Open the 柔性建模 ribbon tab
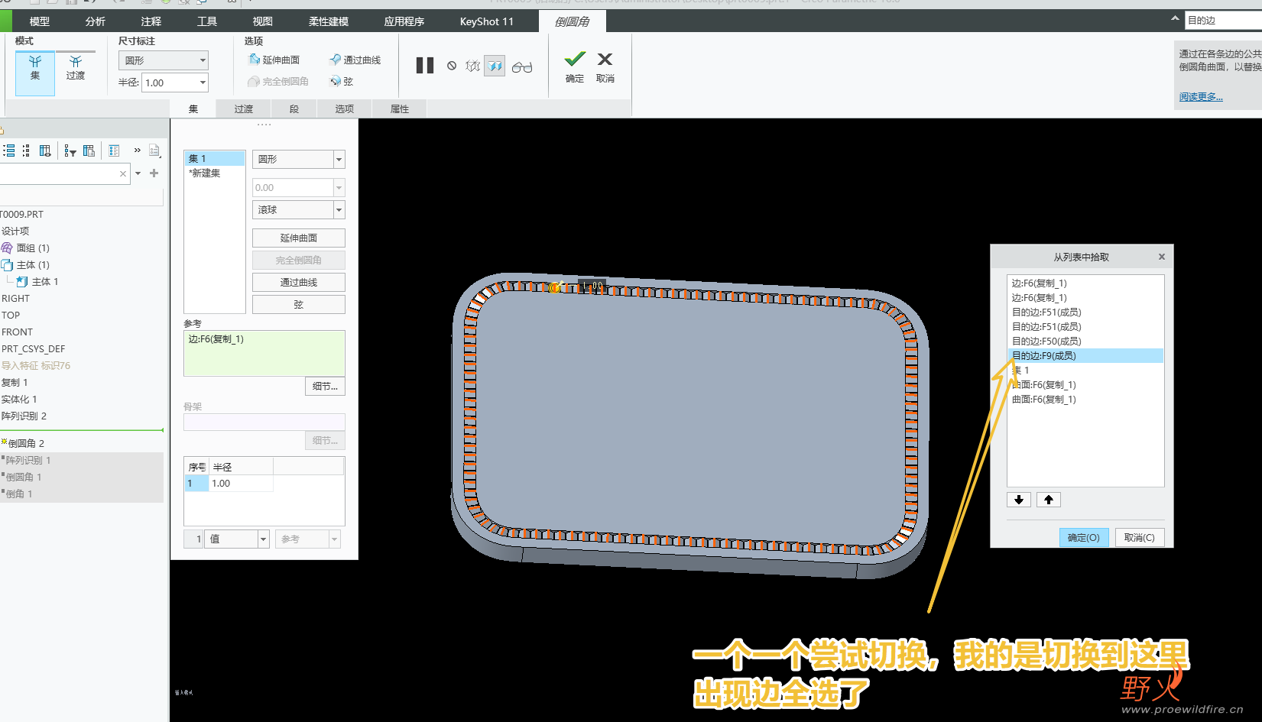 pos(329,21)
